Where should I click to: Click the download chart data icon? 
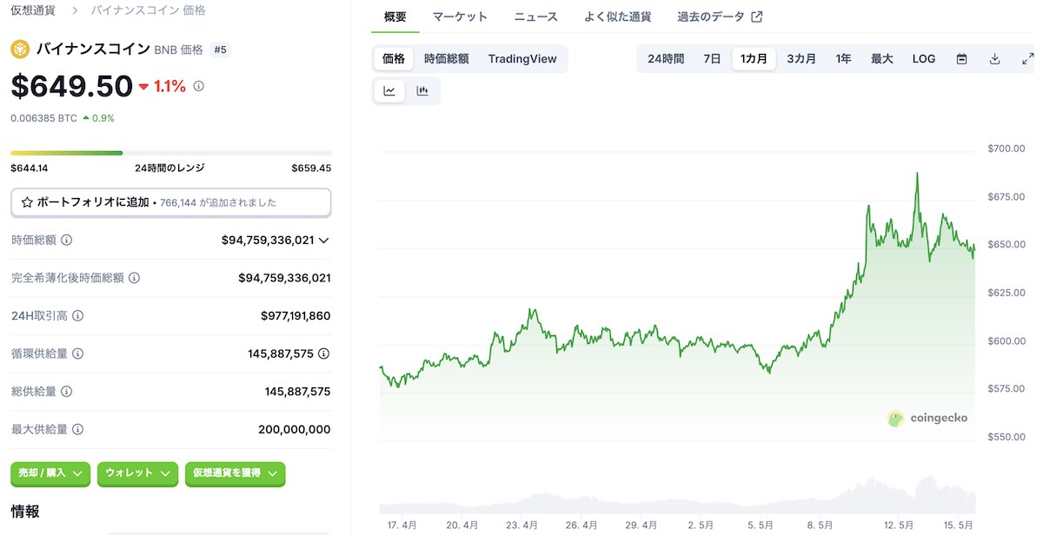[995, 59]
